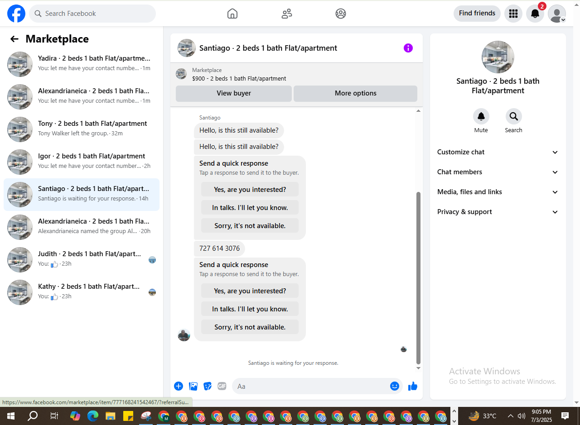The width and height of the screenshot is (580, 425).
Task: Open the Windows Start menu
Action: pos(10,416)
